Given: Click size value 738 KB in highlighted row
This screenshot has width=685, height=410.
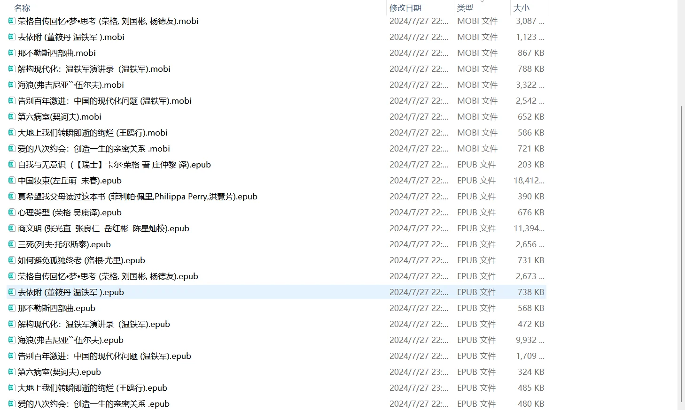Looking at the screenshot, I should 531,292.
